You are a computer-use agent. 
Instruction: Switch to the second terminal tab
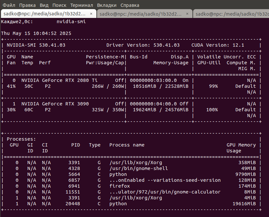pos(140,14)
